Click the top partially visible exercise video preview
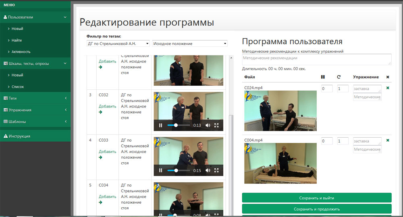403x217 pixels. pos(188,70)
